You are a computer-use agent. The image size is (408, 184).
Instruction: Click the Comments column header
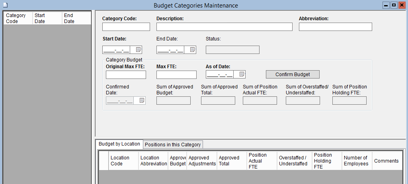click(x=386, y=161)
